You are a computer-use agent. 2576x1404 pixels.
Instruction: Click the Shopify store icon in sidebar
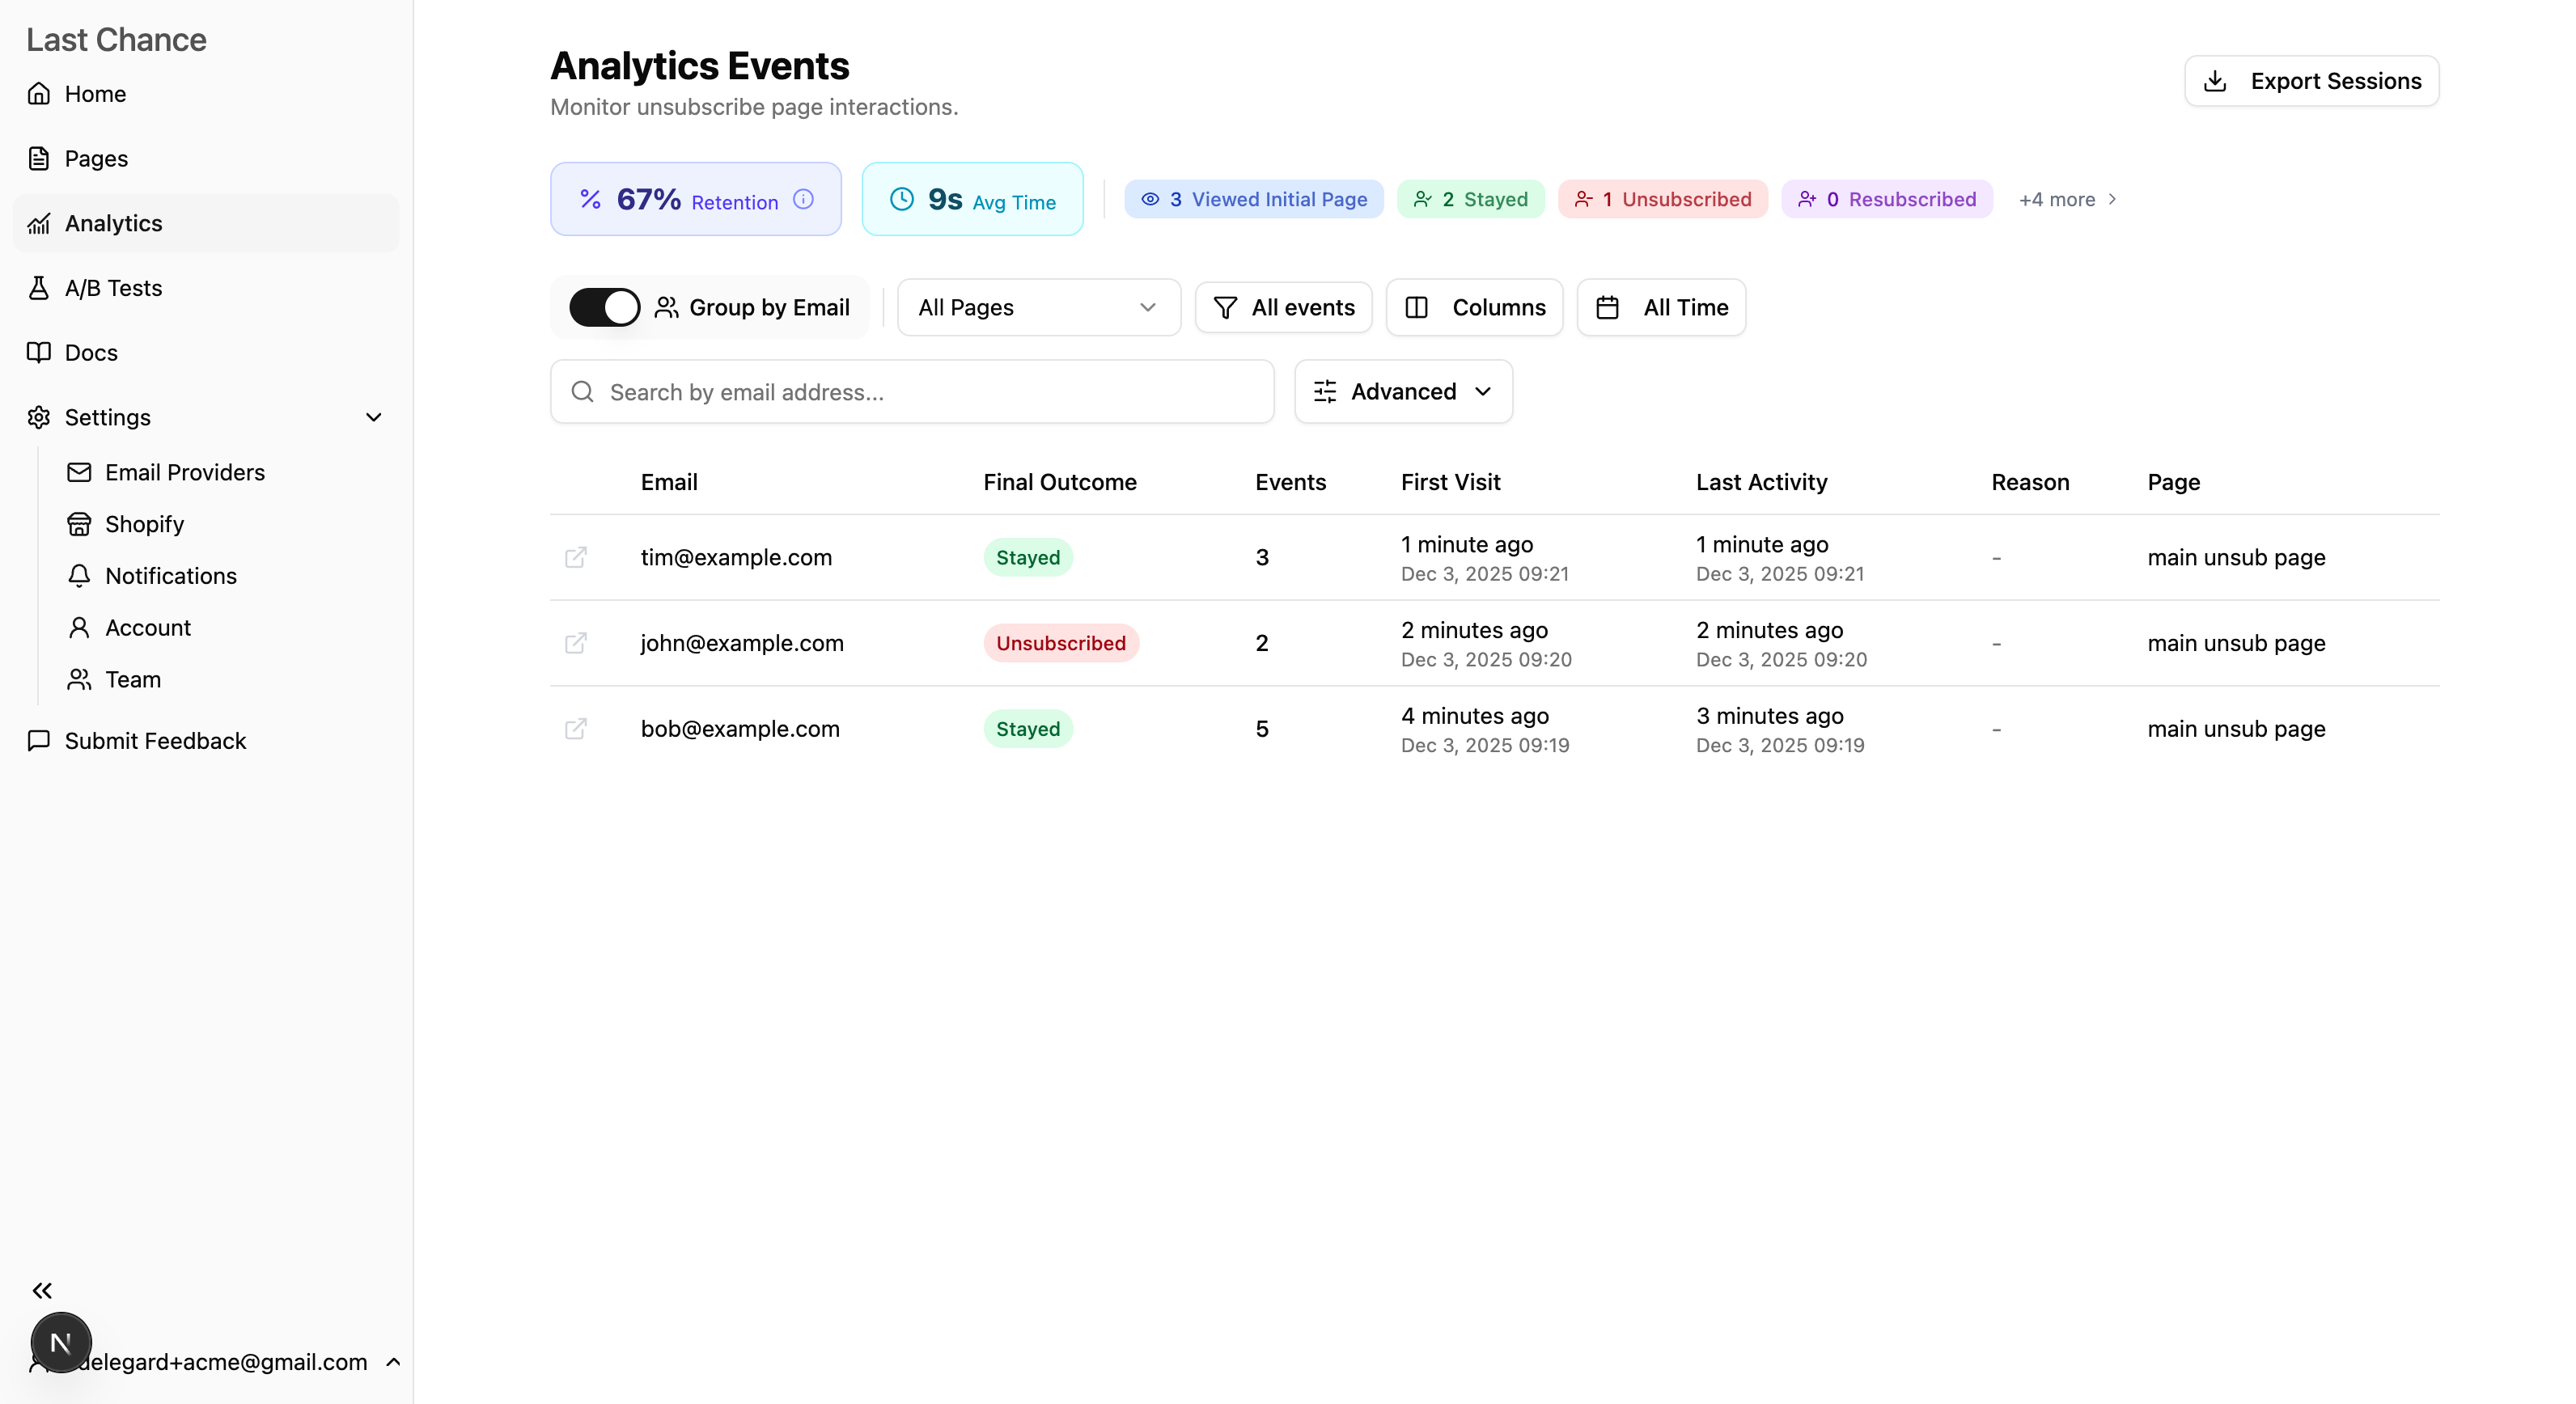pos(79,525)
